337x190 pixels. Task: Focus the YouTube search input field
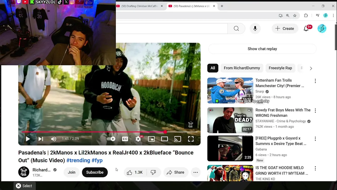(x=172, y=28)
